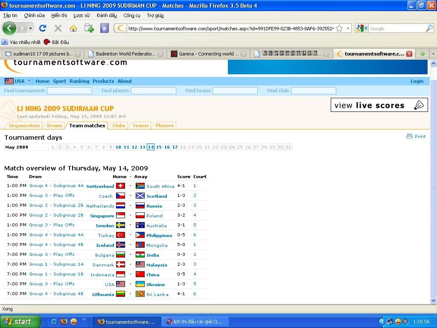This screenshot has height=328, width=437.
Task: Click the Sweden flag icon
Action: [120, 225]
